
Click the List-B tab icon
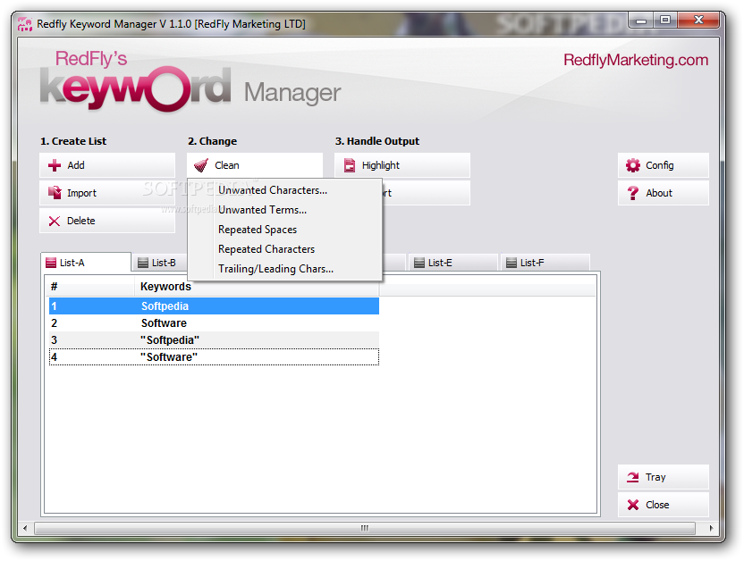(143, 263)
